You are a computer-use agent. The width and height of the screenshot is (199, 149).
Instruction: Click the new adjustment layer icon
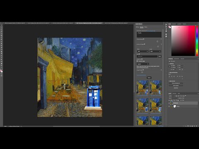pos(190,126)
